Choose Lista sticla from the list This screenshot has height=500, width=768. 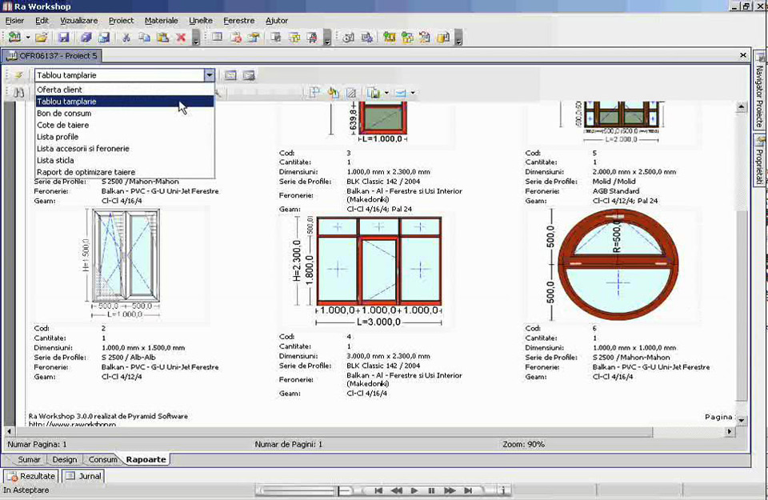(125, 160)
